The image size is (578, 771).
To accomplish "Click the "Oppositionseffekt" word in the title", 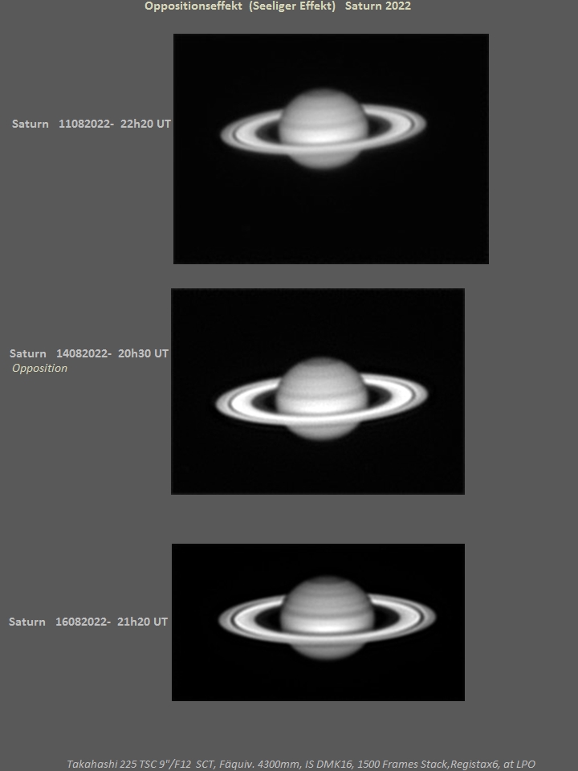I will pyautogui.click(x=193, y=6).
